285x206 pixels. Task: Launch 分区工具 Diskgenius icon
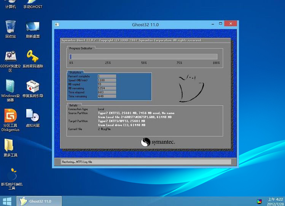[x=10, y=120]
